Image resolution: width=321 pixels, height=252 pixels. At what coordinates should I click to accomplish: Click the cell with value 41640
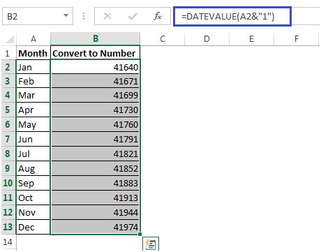point(95,67)
